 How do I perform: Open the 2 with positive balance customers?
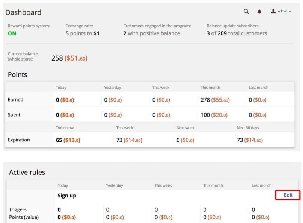pos(152,33)
